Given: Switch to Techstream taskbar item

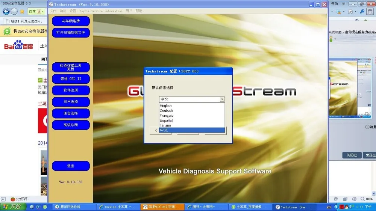Looking at the screenshot, I should point(294,207).
